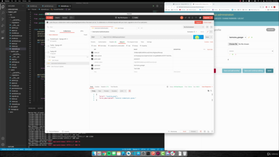The width and height of the screenshot is (279, 157).
Task: Select raw body type radio
Action: (x=127, y=46)
